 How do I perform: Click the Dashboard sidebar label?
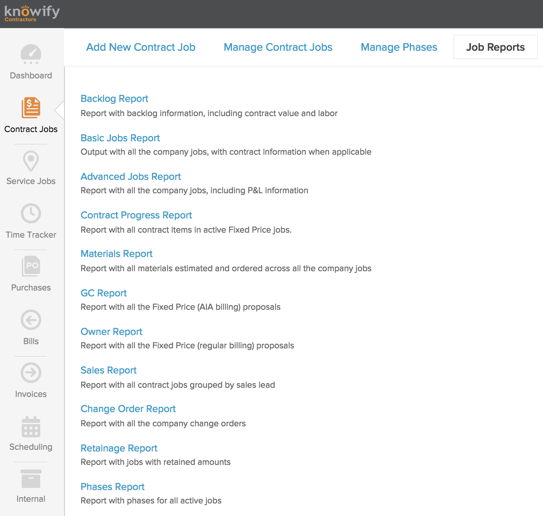[31, 75]
